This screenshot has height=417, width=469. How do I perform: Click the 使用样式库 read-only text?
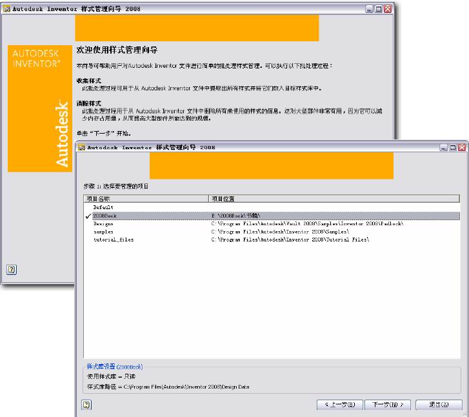[x=111, y=376]
